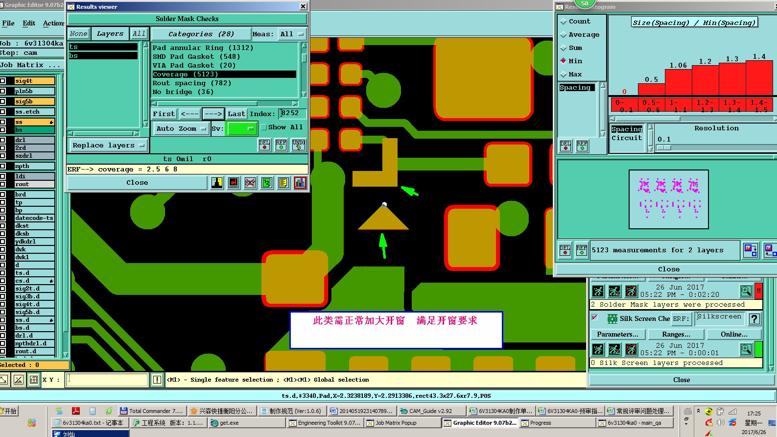Click the diagonal measure icon at bottom left
Screen dimensions: 777x437
(x=19, y=380)
